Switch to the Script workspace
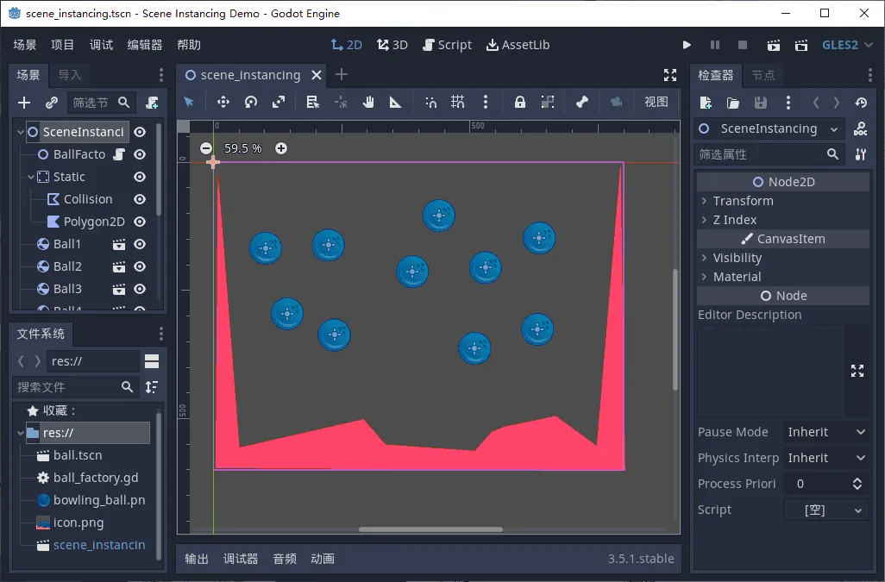Image resolution: width=885 pixels, height=582 pixels. point(447,45)
